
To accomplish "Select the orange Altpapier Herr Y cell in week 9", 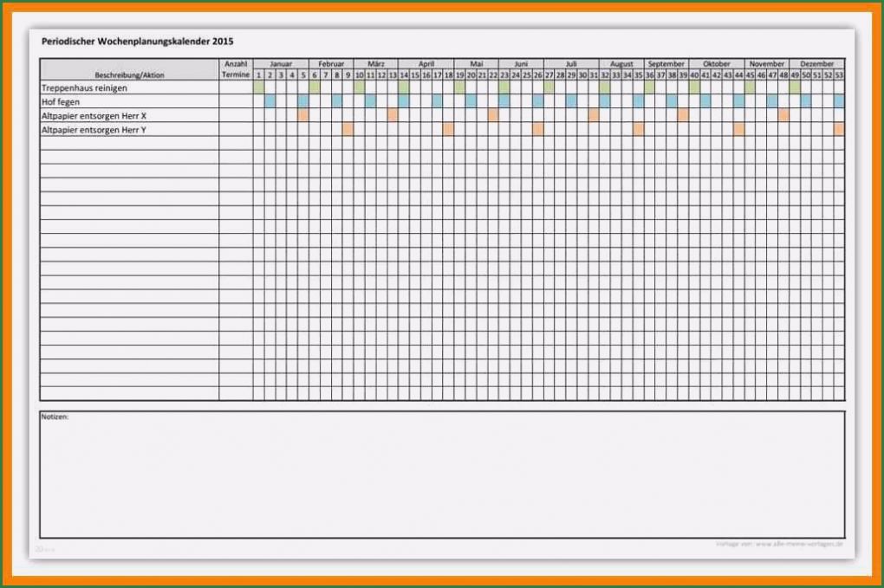I will (x=348, y=129).
